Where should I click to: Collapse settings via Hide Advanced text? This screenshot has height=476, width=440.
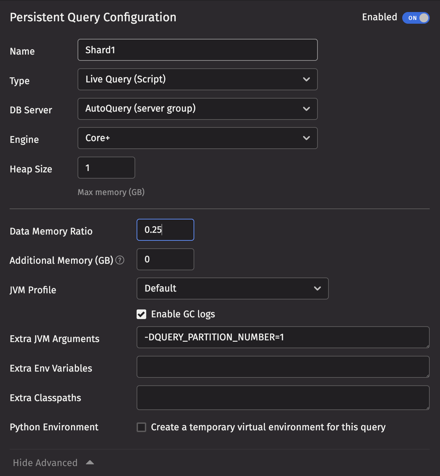pyautogui.click(x=45, y=463)
